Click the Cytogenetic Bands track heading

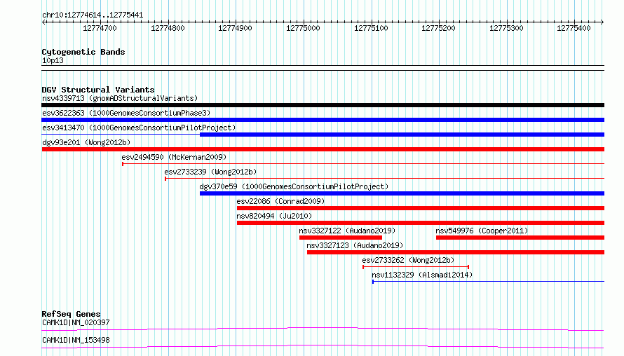tap(83, 52)
